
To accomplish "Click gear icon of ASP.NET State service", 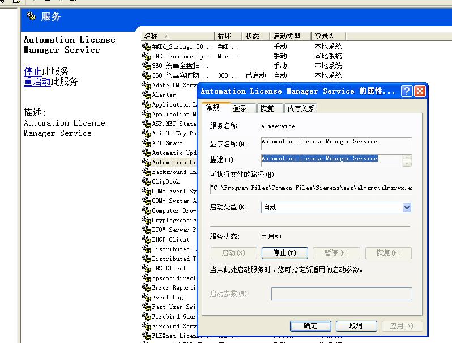I will [147, 124].
